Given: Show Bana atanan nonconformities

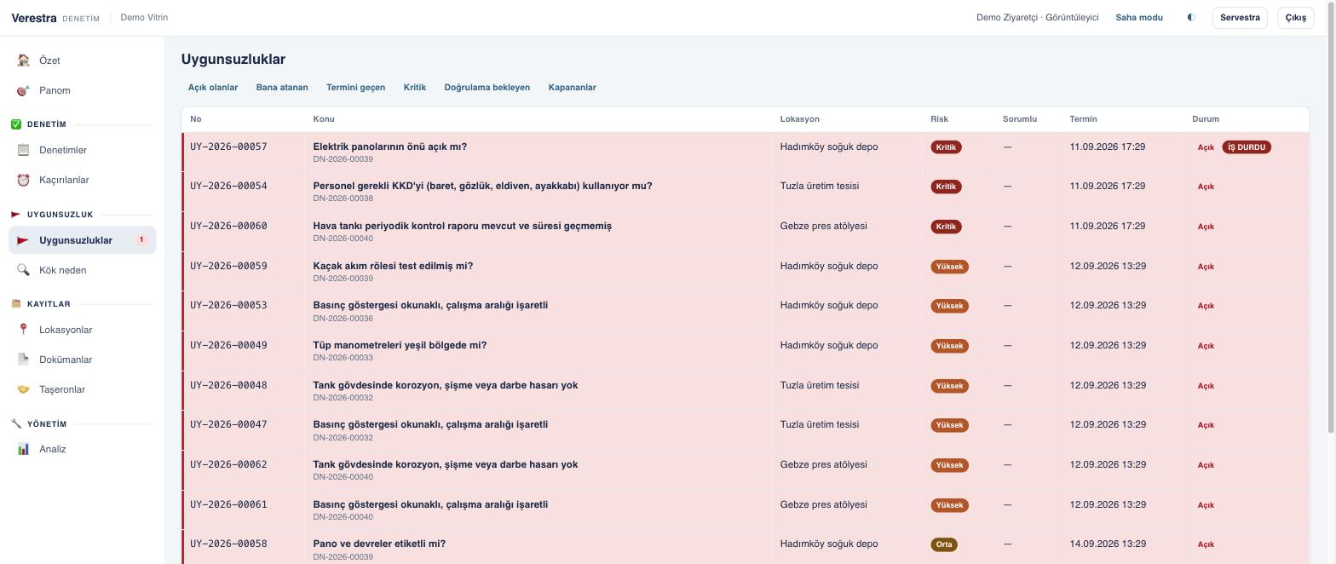Looking at the screenshot, I should coord(282,87).
